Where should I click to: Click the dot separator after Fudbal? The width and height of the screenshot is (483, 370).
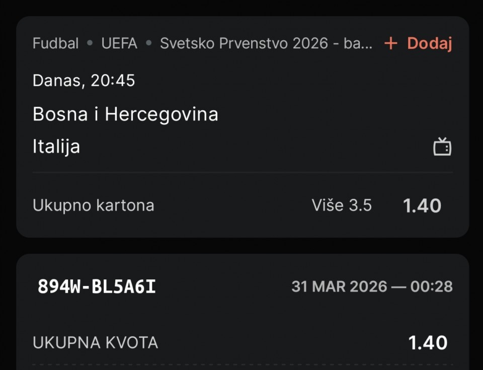click(90, 44)
